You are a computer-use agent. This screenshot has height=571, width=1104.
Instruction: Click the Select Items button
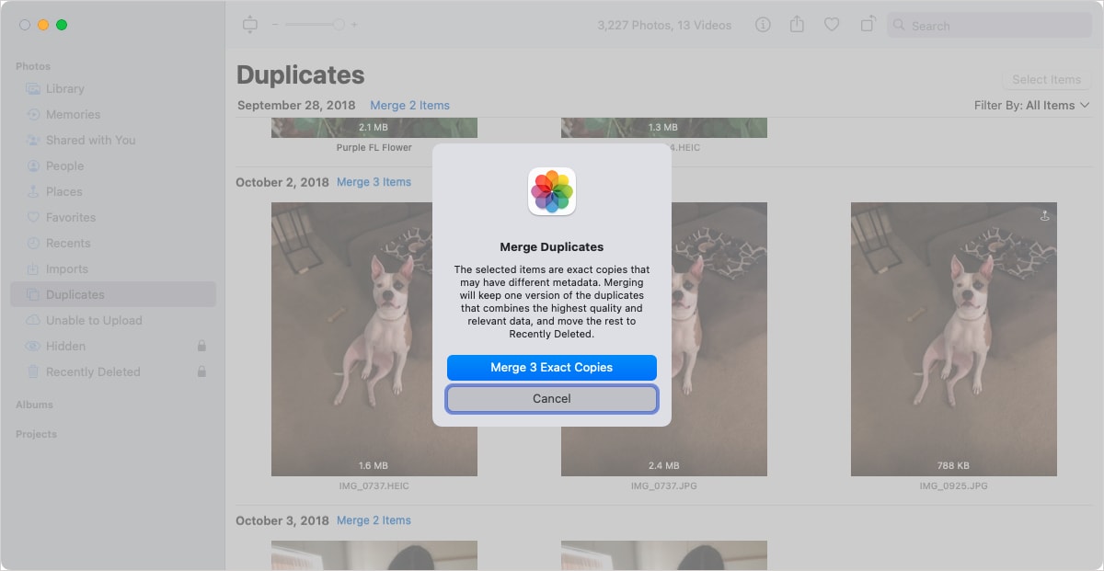point(1046,80)
